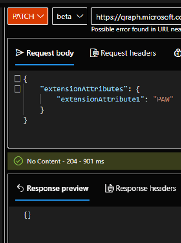Click the Response headers document icon
This screenshot has height=243, width=181.
109,188
